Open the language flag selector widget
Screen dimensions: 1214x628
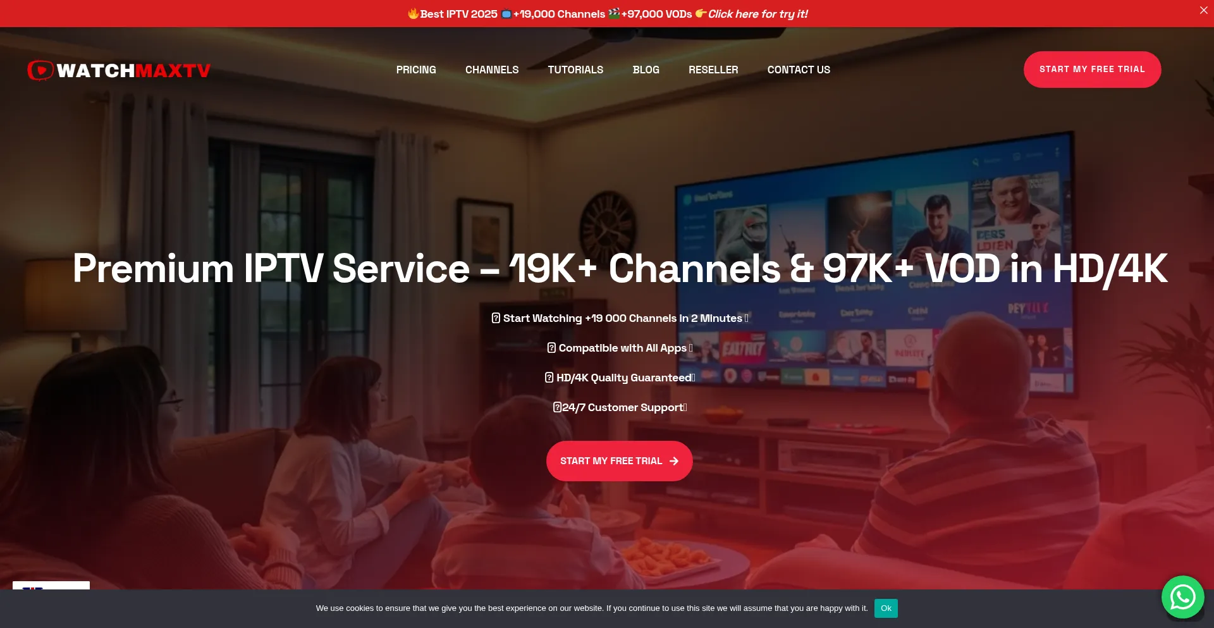[x=51, y=586]
